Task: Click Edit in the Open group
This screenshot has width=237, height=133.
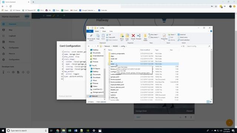Action: tap(171, 37)
